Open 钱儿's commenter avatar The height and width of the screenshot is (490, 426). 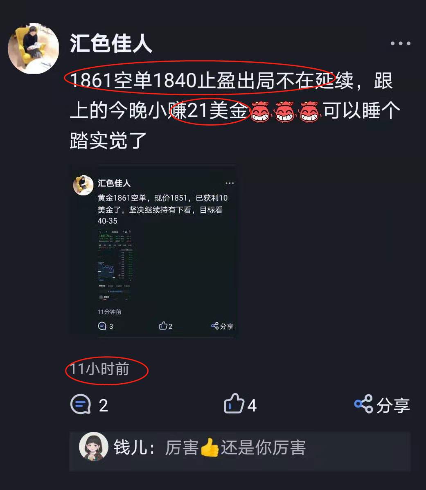point(94,447)
